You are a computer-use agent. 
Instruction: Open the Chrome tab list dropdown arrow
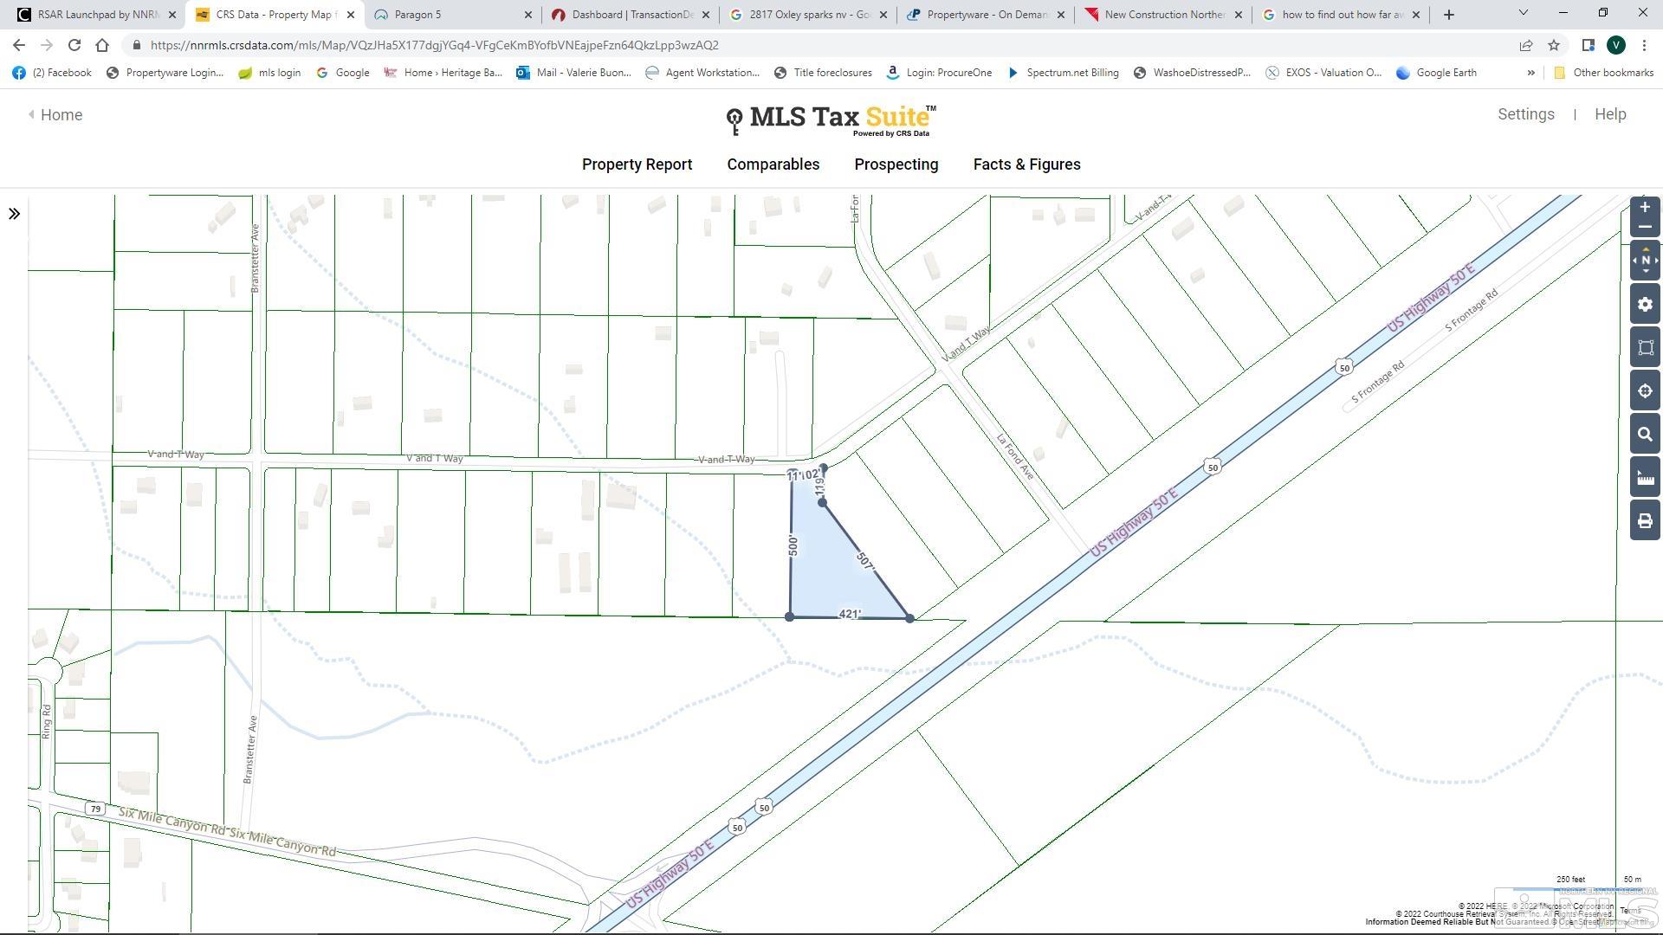point(1523,14)
